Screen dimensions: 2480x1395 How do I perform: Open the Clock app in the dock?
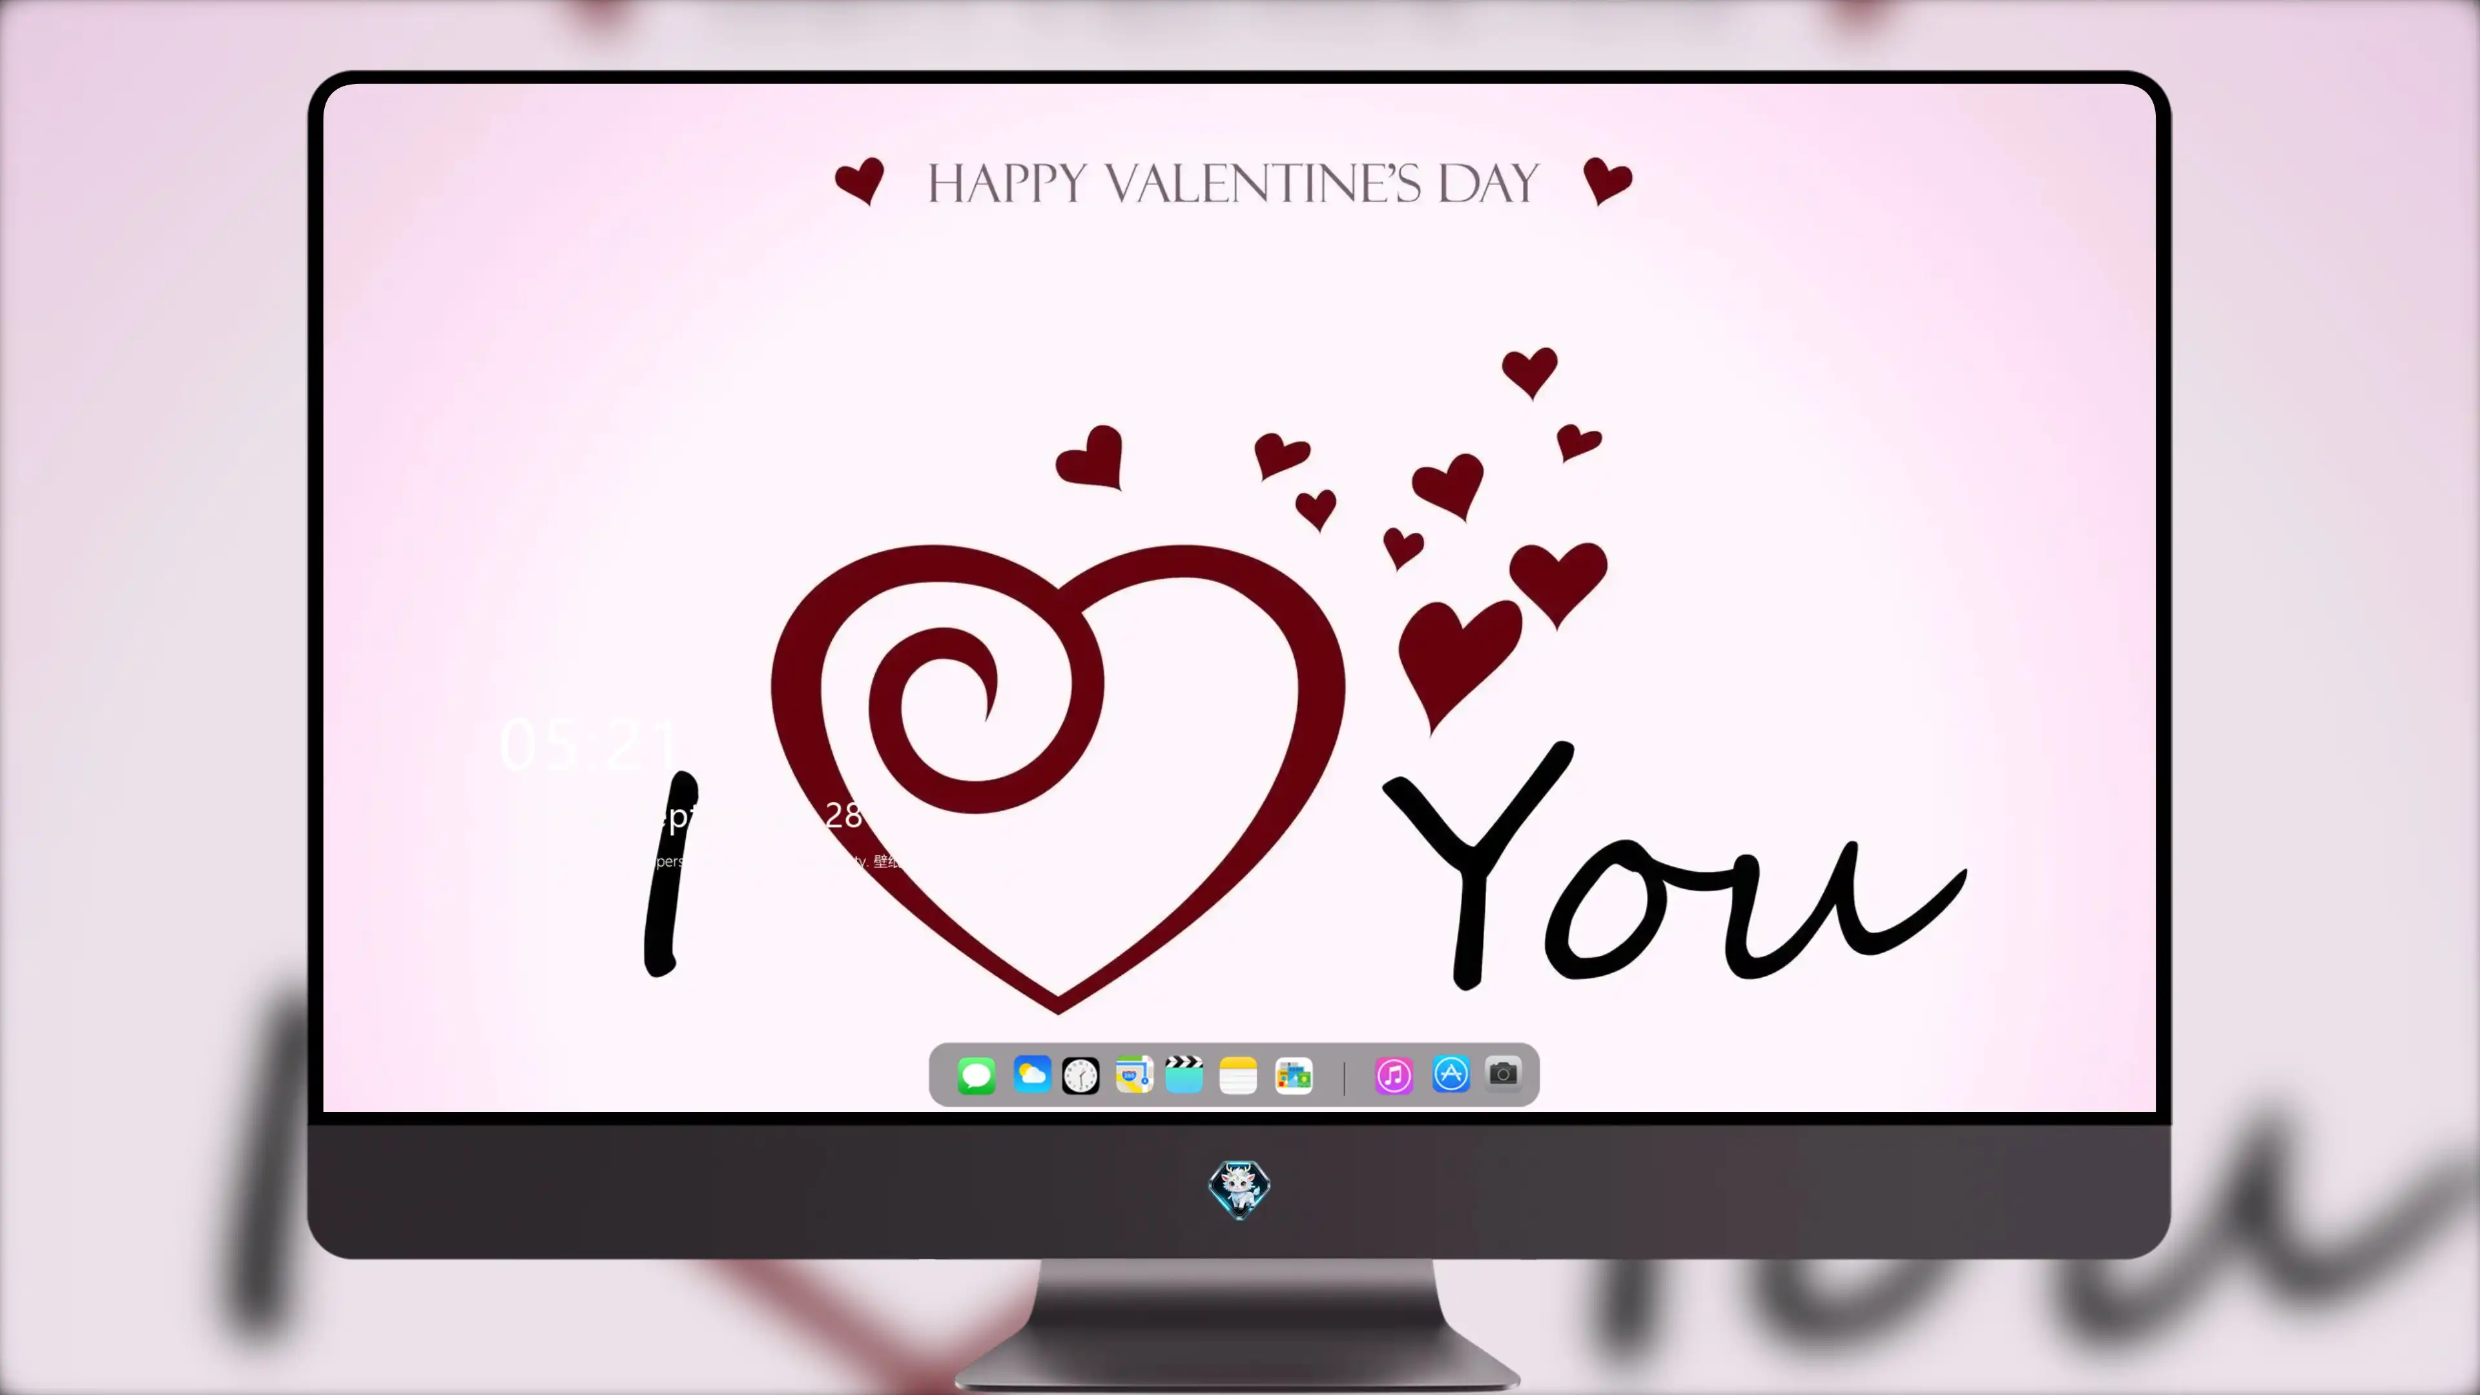point(1080,1075)
